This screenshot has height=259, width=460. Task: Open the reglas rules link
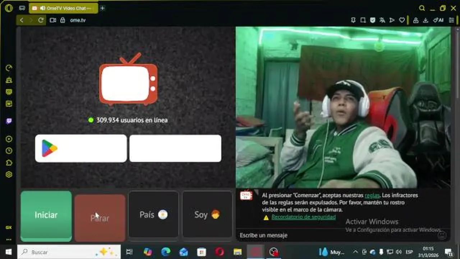point(372,195)
